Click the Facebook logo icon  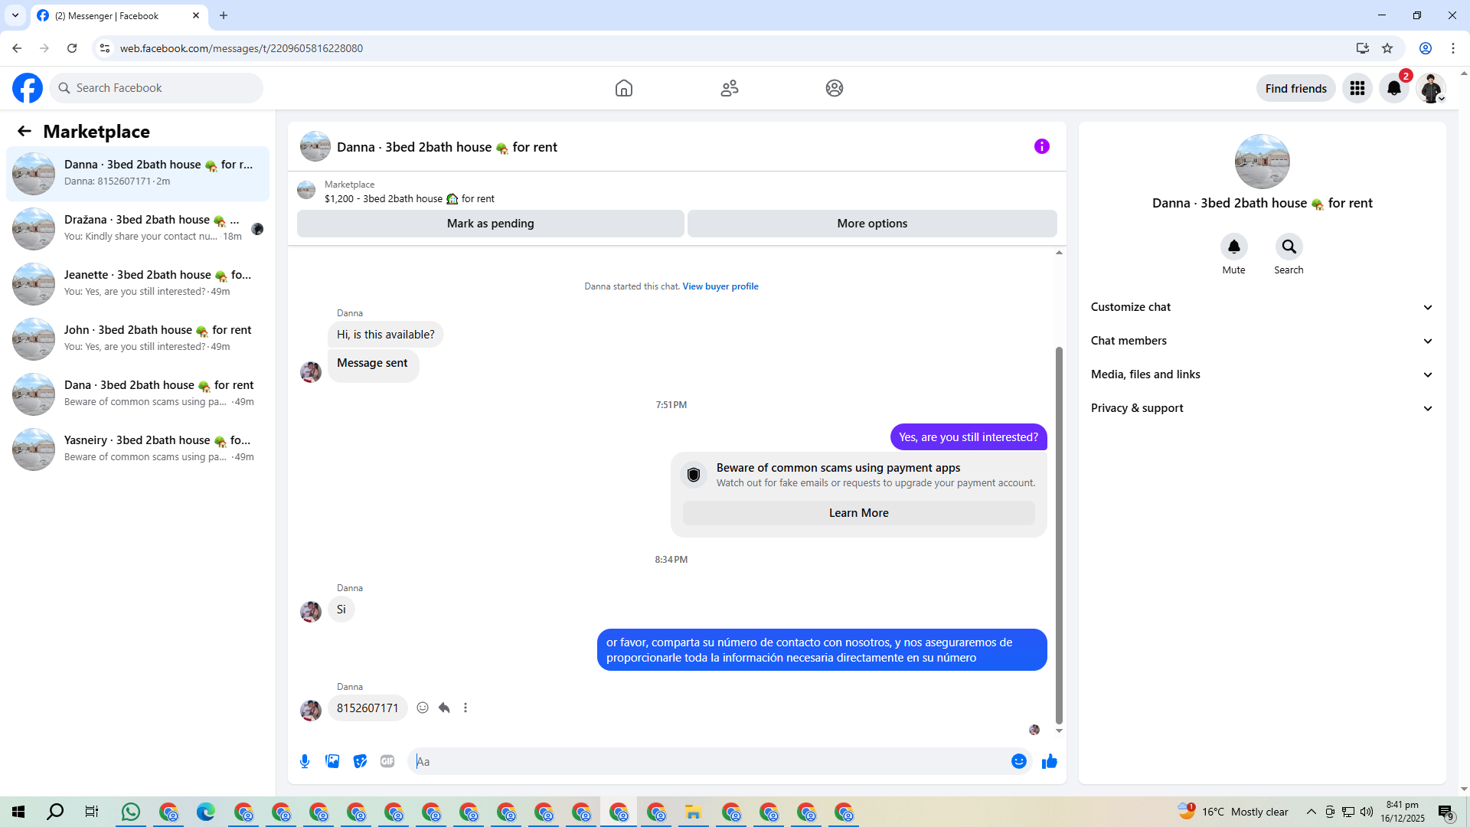point(28,88)
